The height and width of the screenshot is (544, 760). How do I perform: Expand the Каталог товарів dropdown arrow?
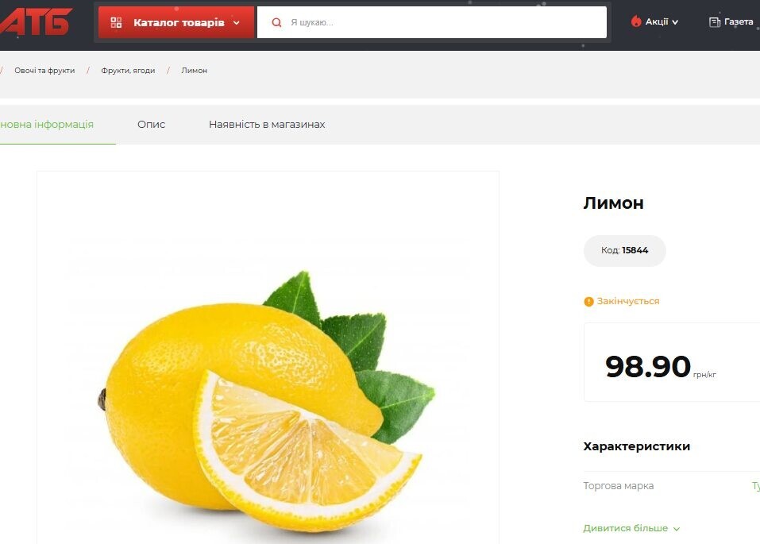coord(237,23)
